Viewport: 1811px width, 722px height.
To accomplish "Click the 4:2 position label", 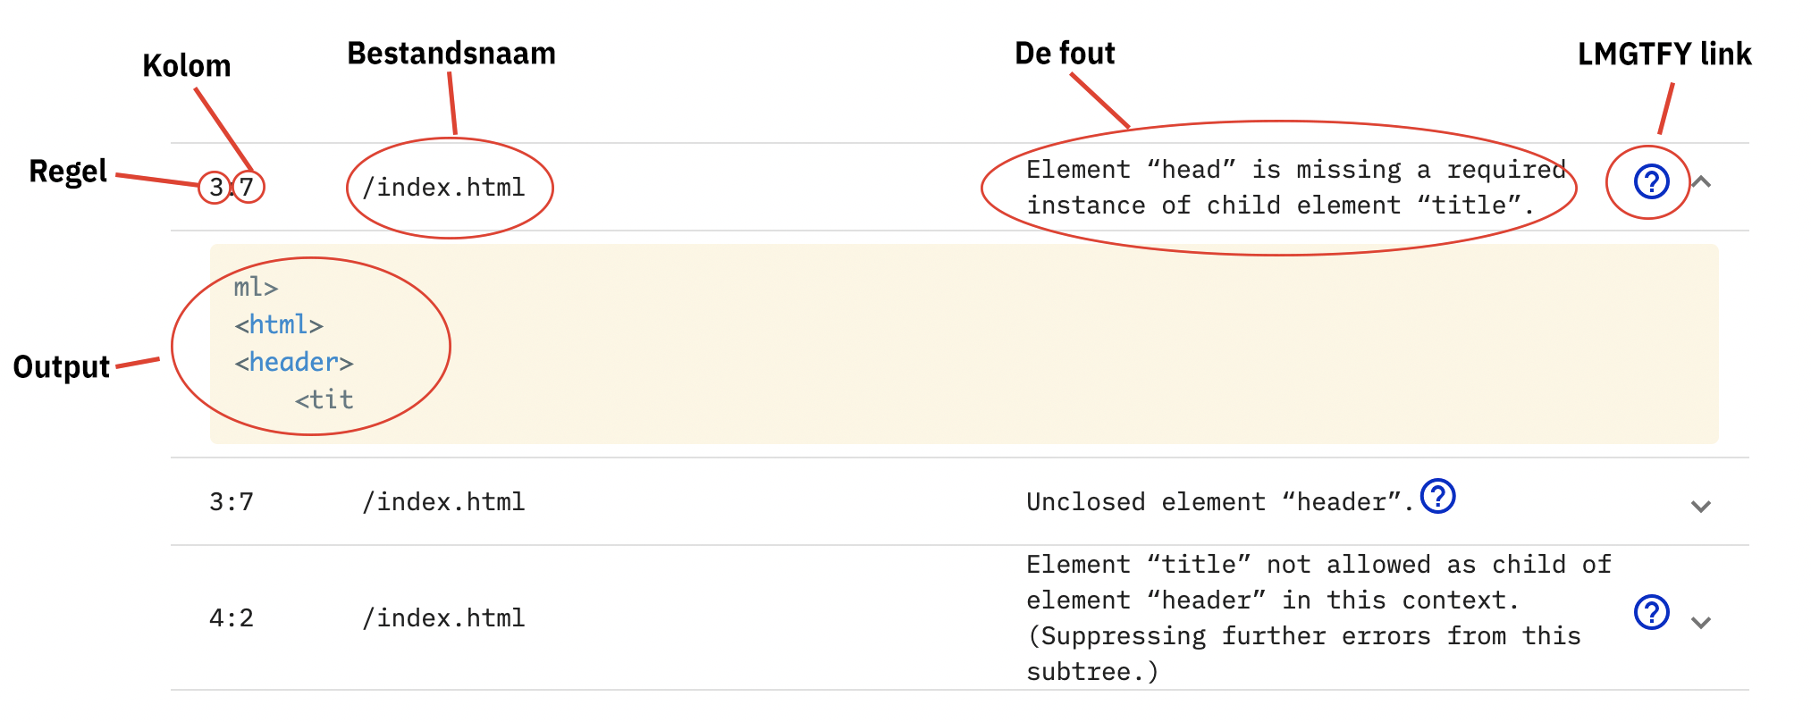I will [x=232, y=618].
